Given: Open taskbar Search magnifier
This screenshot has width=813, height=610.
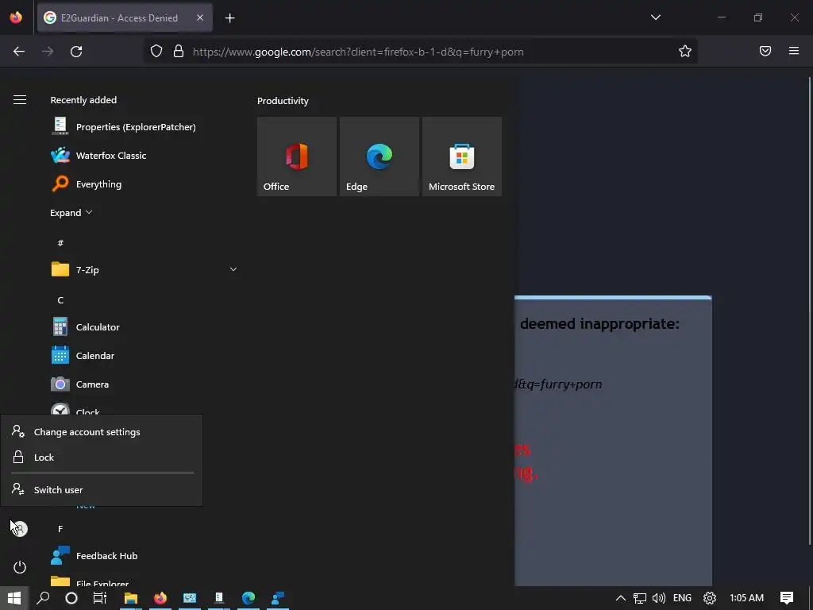Looking at the screenshot, I should (x=43, y=598).
